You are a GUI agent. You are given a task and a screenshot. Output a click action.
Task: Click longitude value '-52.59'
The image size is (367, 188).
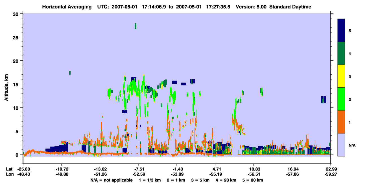(x=138, y=174)
